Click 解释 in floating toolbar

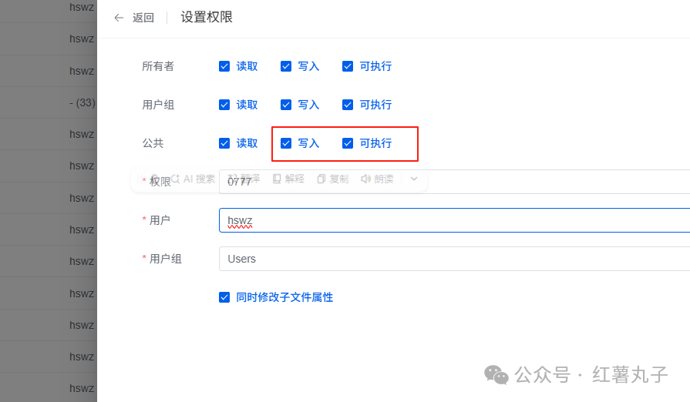pyautogui.click(x=288, y=179)
